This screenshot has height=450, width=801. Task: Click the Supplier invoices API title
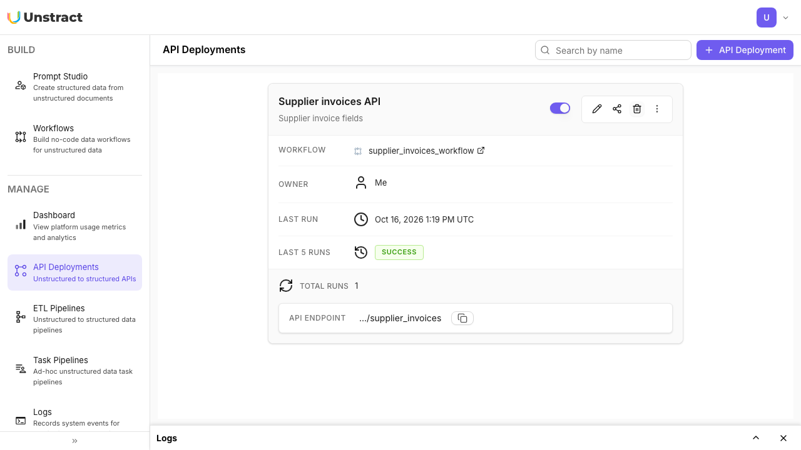point(329,101)
